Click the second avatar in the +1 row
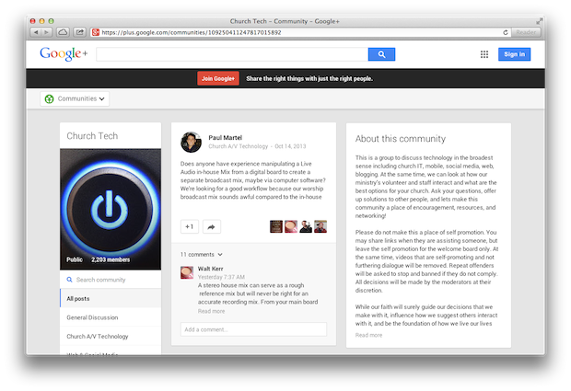Image resolution: width=571 pixels, height=391 pixels. pos(291,226)
